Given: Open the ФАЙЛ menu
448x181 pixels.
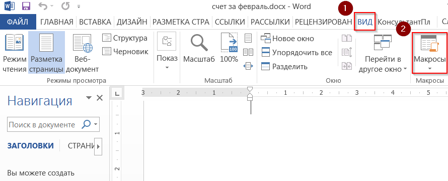Looking at the screenshot, I should point(18,22).
